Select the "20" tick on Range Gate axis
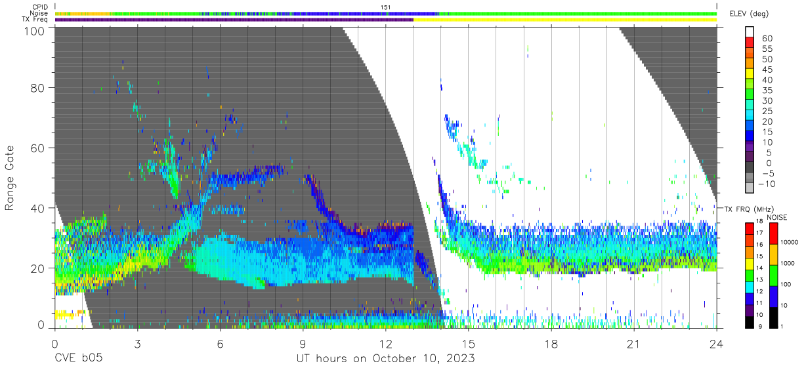This screenshot has height=372, width=806. pos(37,268)
